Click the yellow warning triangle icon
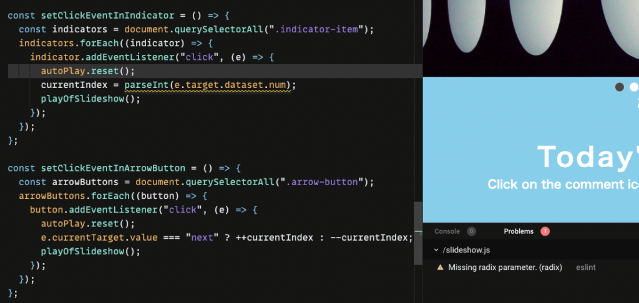639x303 pixels. tap(440, 267)
